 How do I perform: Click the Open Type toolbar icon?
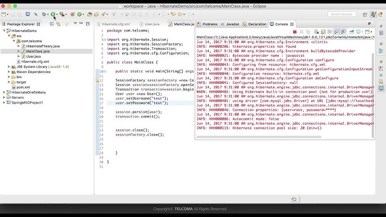(89, 14)
